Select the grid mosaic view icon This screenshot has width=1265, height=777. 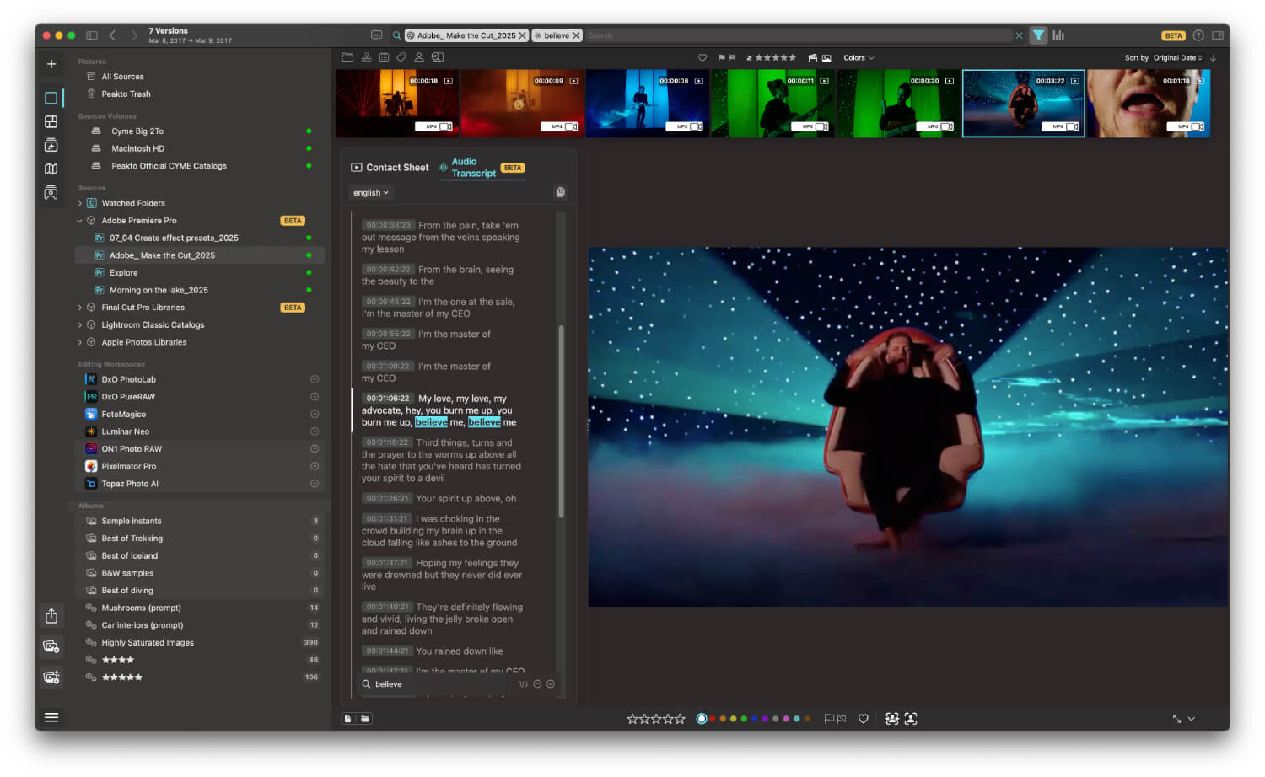(51, 122)
